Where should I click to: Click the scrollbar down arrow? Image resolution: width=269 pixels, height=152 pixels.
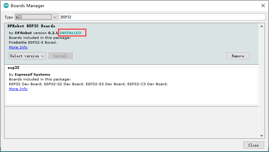click(x=261, y=136)
